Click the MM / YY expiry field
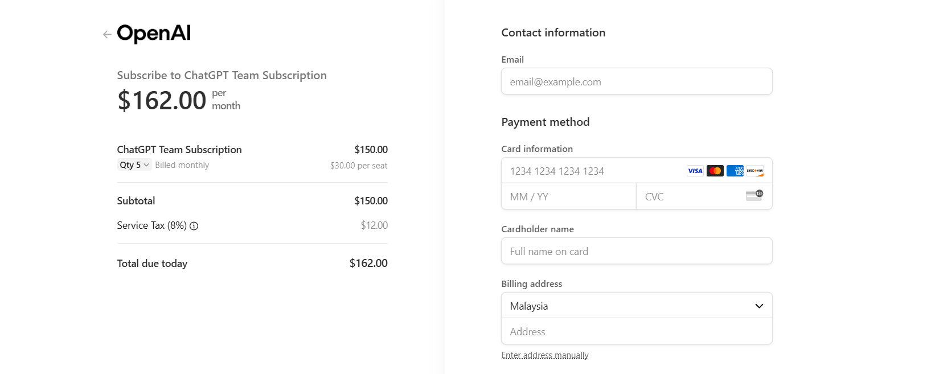The width and height of the screenshot is (931, 374). click(x=569, y=196)
